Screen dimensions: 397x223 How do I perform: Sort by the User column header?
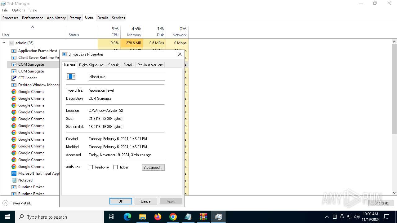[x=33, y=32]
